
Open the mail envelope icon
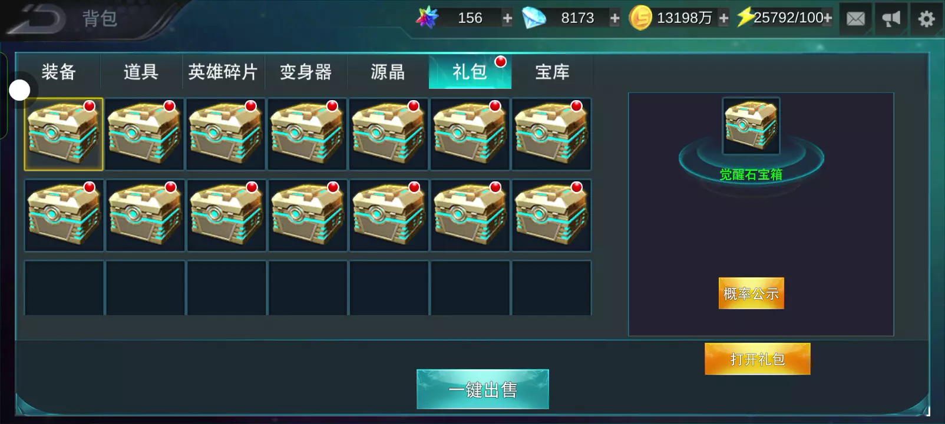point(855,19)
